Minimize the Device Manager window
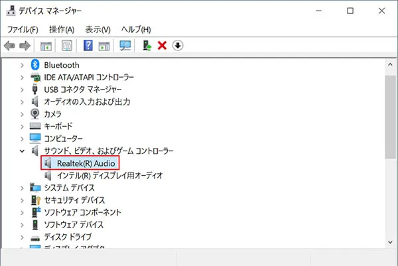This screenshot has width=398, height=266. pyautogui.click(x=318, y=11)
